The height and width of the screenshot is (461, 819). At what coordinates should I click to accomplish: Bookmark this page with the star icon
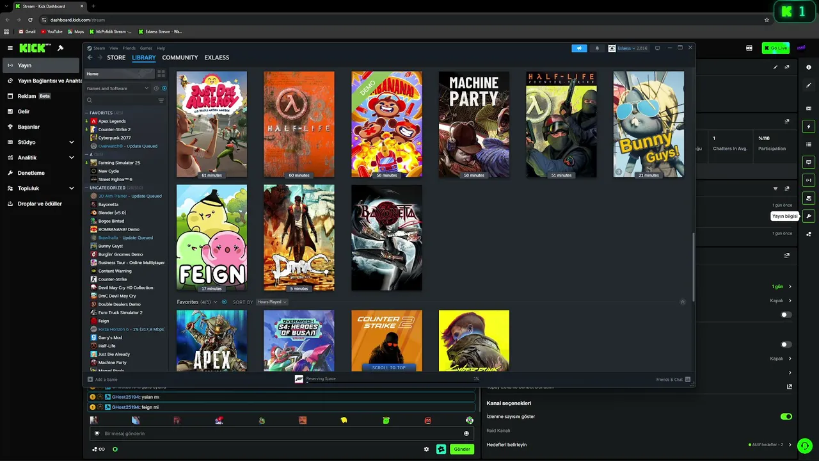767,20
